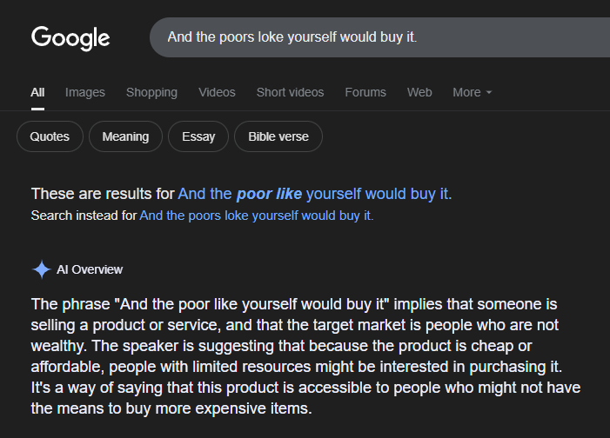Click the AI Overview sparkle icon
This screenshot has height=438, width=610.
pos(41,269)
